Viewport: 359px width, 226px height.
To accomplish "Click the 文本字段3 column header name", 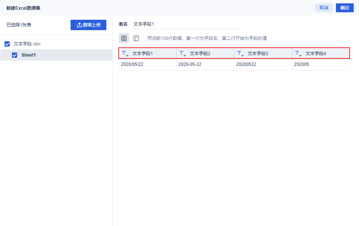I will click(258, 54).
